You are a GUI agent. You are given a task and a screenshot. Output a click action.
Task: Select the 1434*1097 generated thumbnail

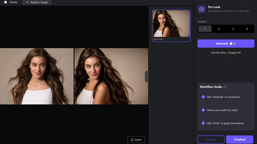point(171,26)
